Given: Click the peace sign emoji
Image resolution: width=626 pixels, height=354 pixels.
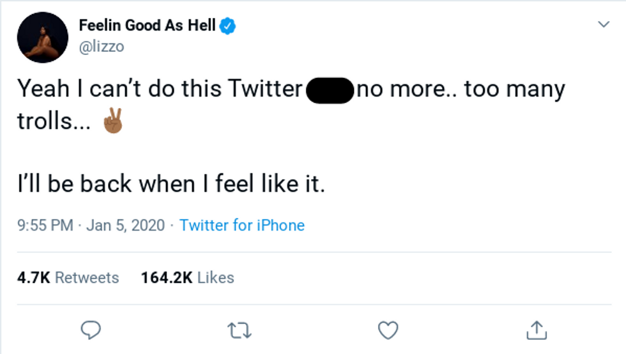Looking at the screenshot, I should click(x=112, y=121).
